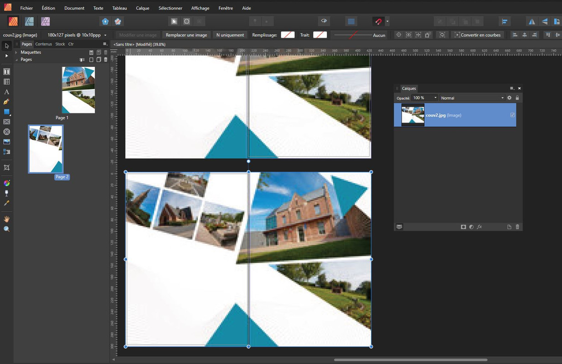Delete layer with Calques trash icon
The image size is (562, 364).
pos(517,227)
